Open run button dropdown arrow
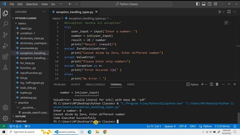Viewport: 240px width, 135px height. 223,12
